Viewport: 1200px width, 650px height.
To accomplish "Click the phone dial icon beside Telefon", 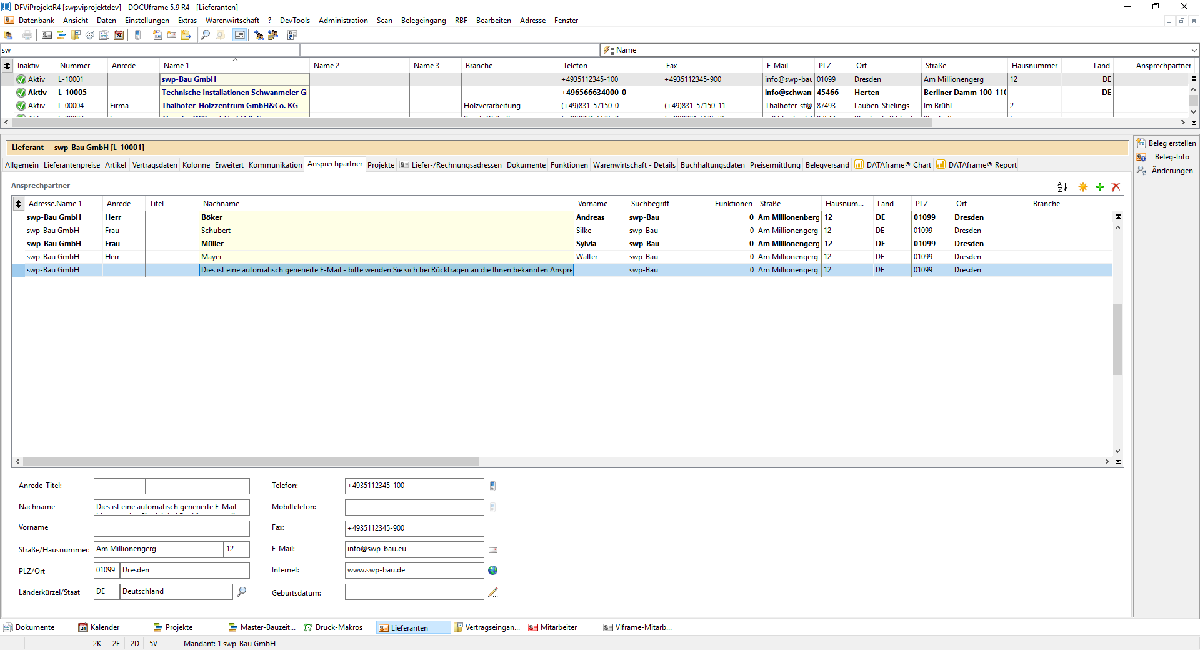I will click(x=492, y=486).
